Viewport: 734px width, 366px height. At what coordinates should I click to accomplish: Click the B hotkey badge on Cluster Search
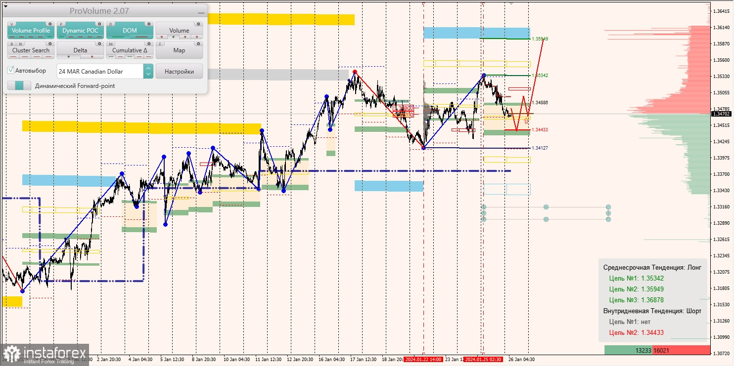pos(12,44)
